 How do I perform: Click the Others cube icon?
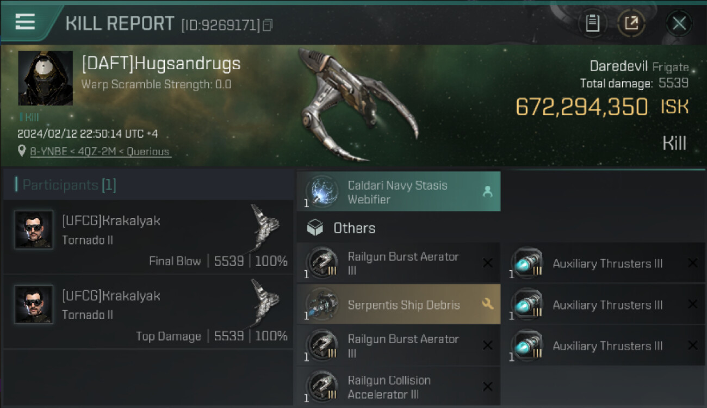[x=315, y=228]
